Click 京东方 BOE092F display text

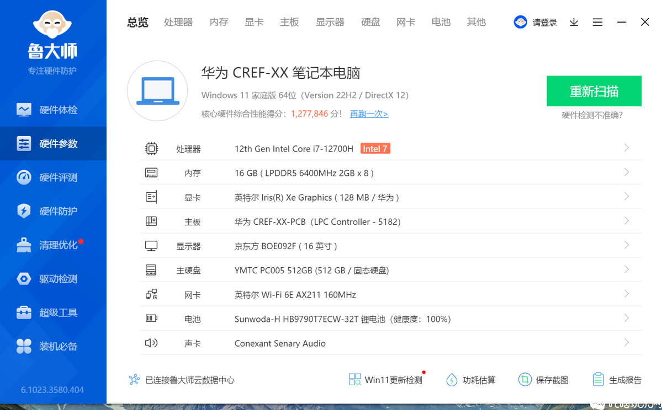click(x=286, y=246)
